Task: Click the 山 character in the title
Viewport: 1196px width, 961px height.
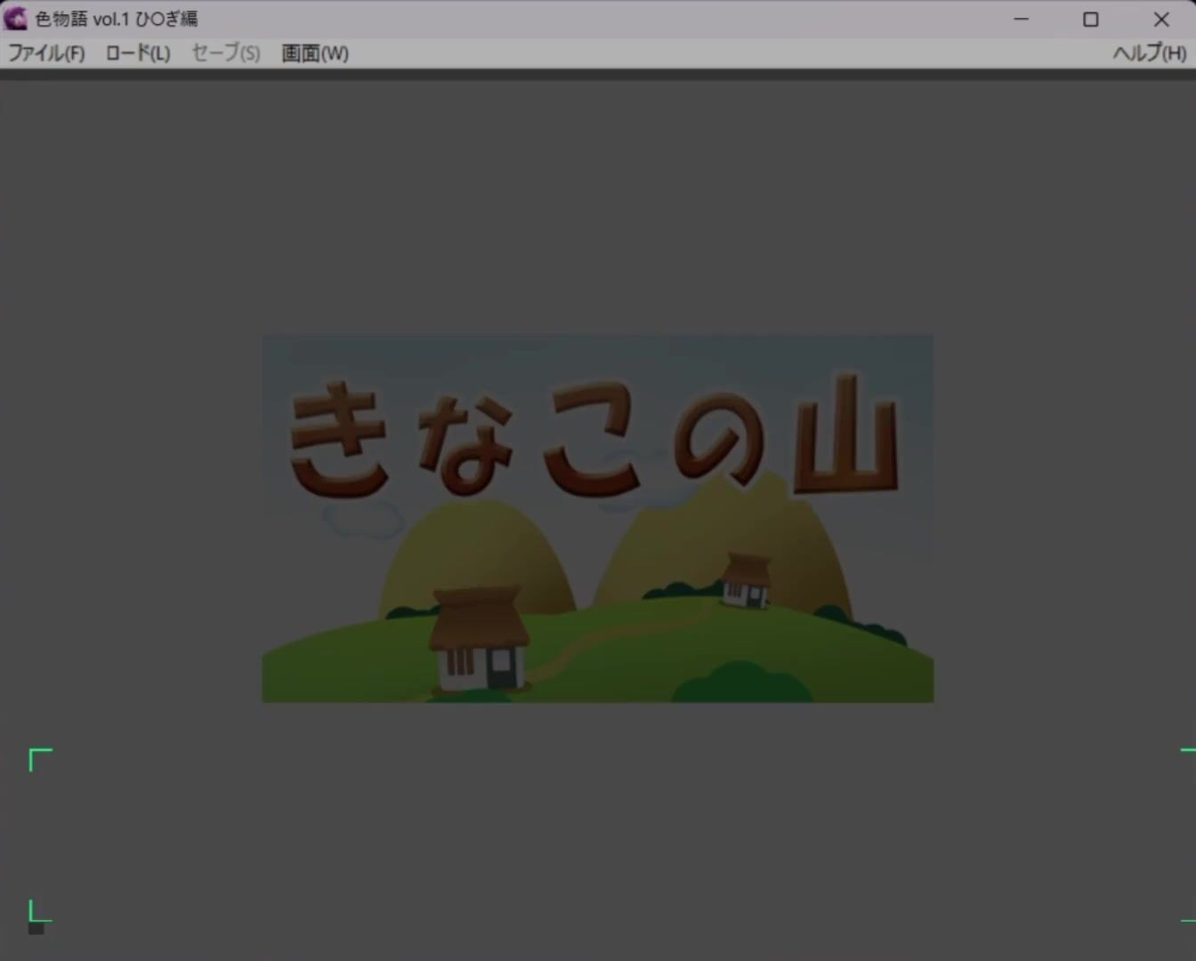Action: pos(845,436)
